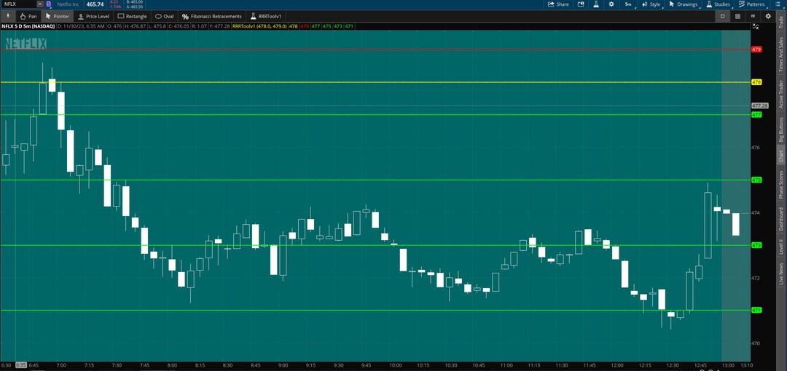Click the NFLX symbol input field

click(19, 4)
